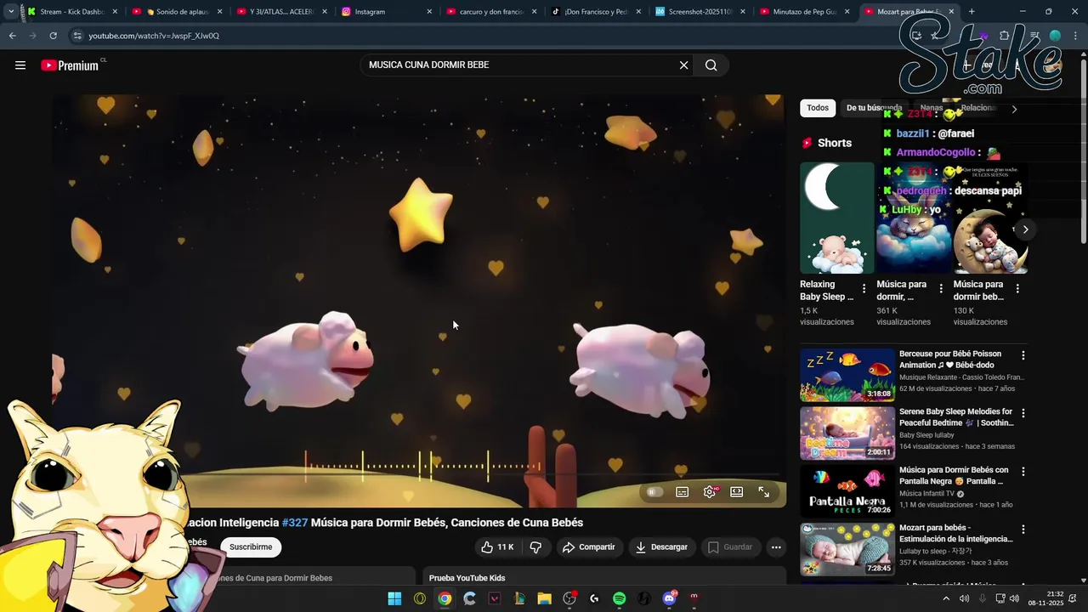Open site info icon in address bar
This screenshot has width=1088, height=612.
[77, 36]
